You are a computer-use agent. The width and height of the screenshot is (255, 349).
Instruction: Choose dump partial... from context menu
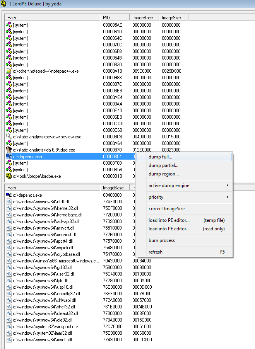pos(184,165)
